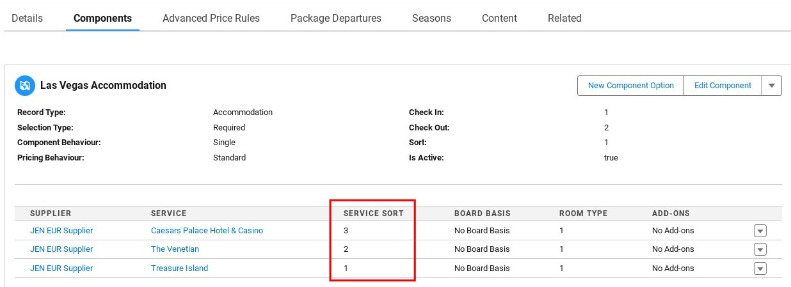Follow The Venetian service link

click(175, 249)
